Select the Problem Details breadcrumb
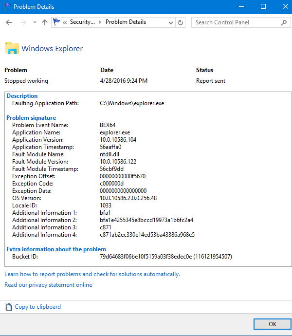This screenshot has width=292, height=336. (126, 22)
